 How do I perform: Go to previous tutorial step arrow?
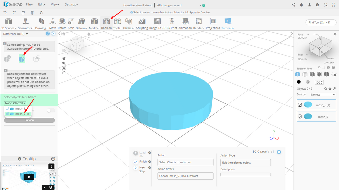click(x=258, y=152)
